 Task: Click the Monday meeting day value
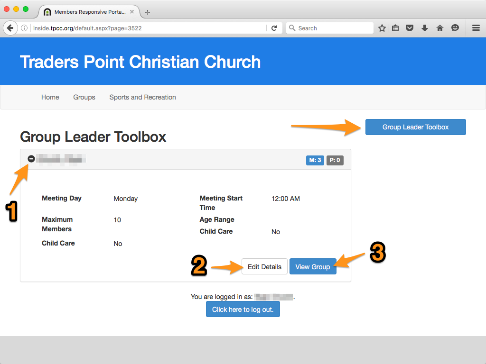tap(125, 199)
